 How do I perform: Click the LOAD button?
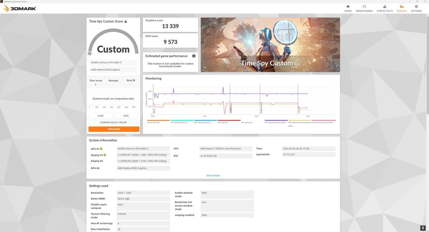point(100,116)
